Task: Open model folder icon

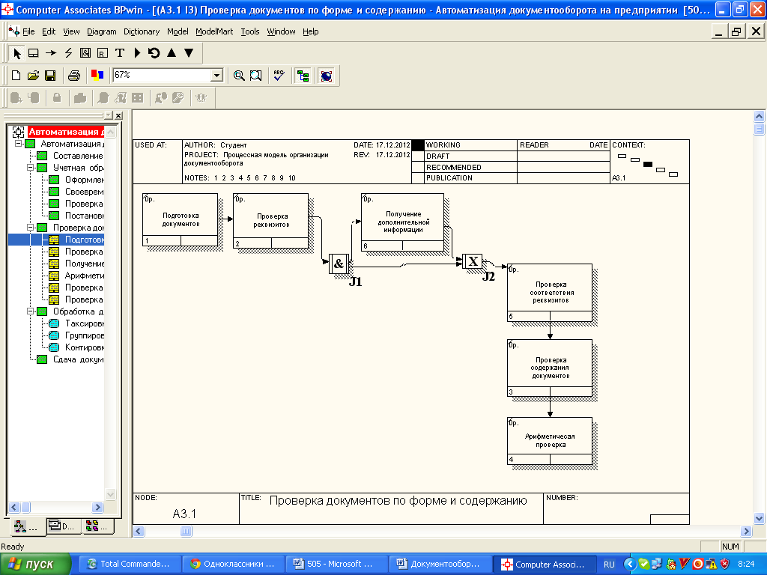Action: tap(33, 76)
